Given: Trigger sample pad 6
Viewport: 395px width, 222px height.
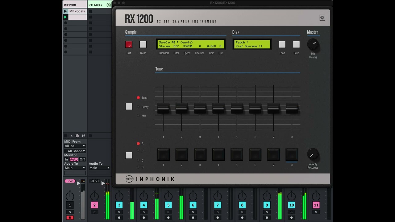Looking at the screenshot, I should (x=255, y=154).
